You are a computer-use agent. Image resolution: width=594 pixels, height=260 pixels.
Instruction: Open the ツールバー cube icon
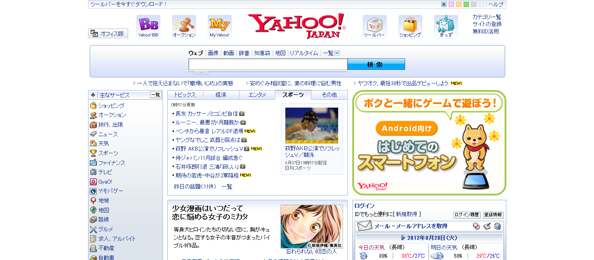click(x=375, y=26)
